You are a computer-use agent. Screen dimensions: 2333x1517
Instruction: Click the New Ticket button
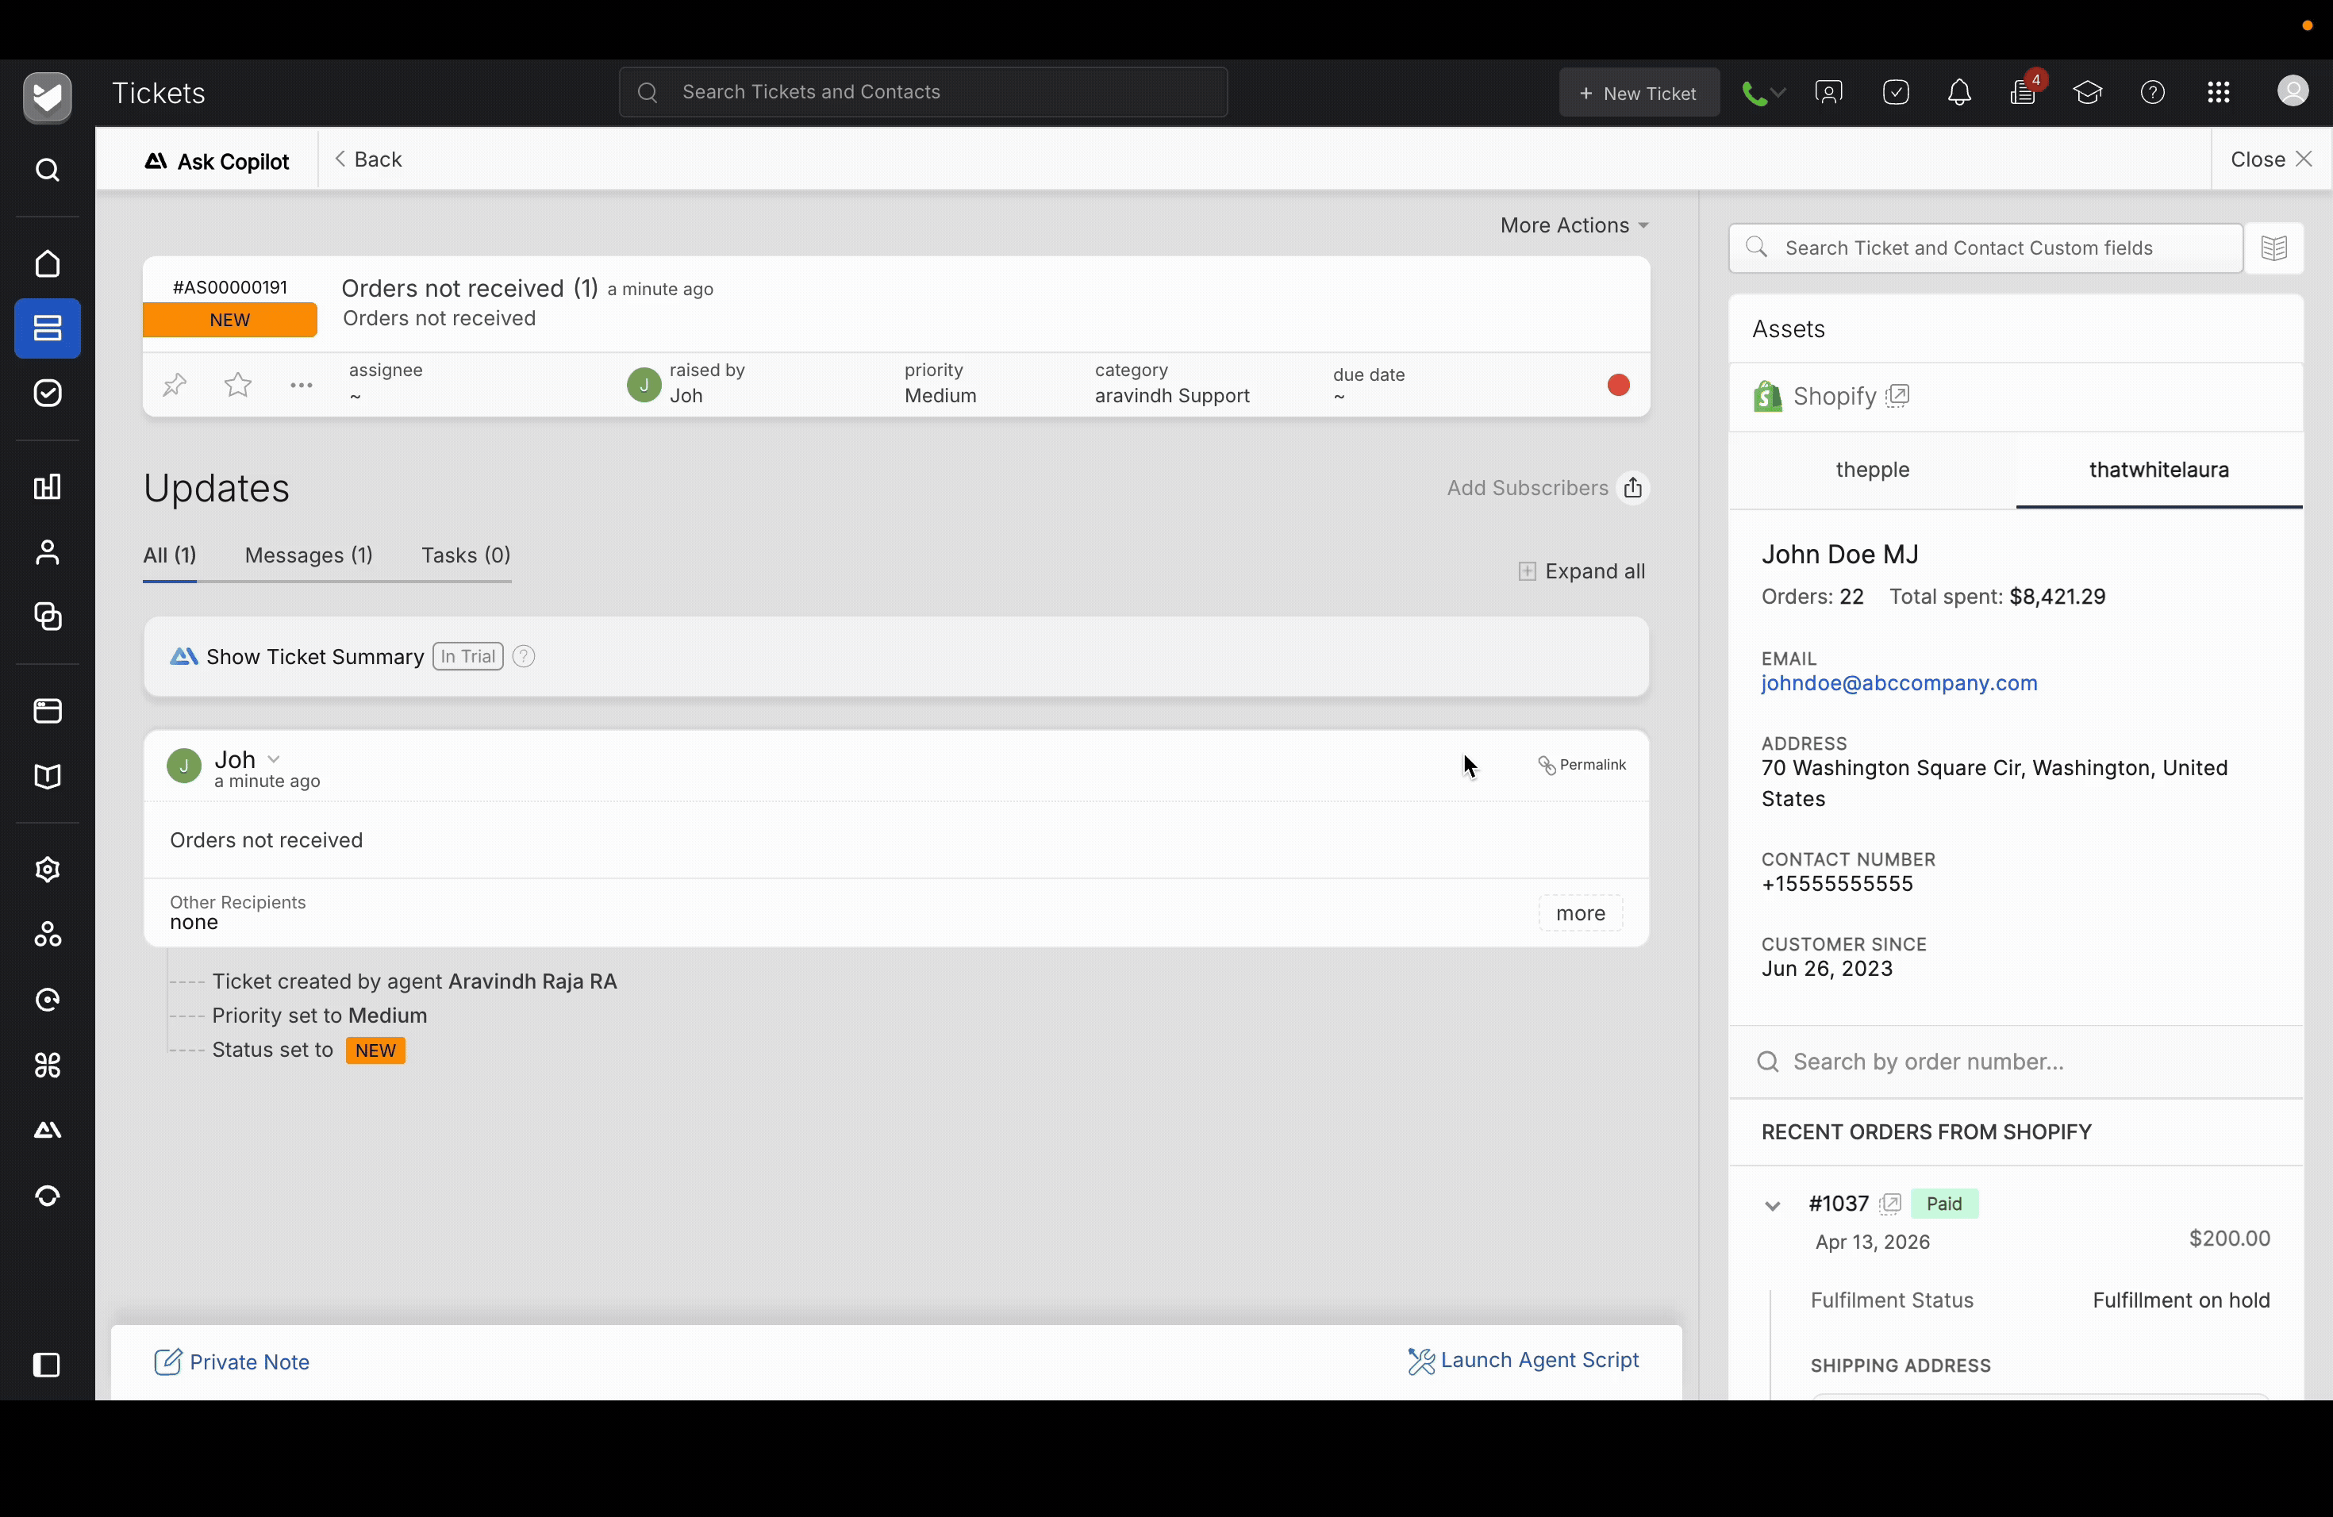point(1639,93)
